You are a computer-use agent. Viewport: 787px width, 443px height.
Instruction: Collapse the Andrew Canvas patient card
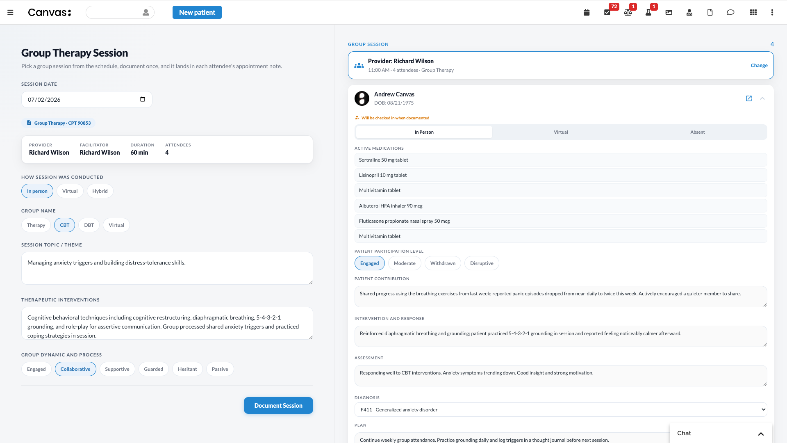(762, 98)
